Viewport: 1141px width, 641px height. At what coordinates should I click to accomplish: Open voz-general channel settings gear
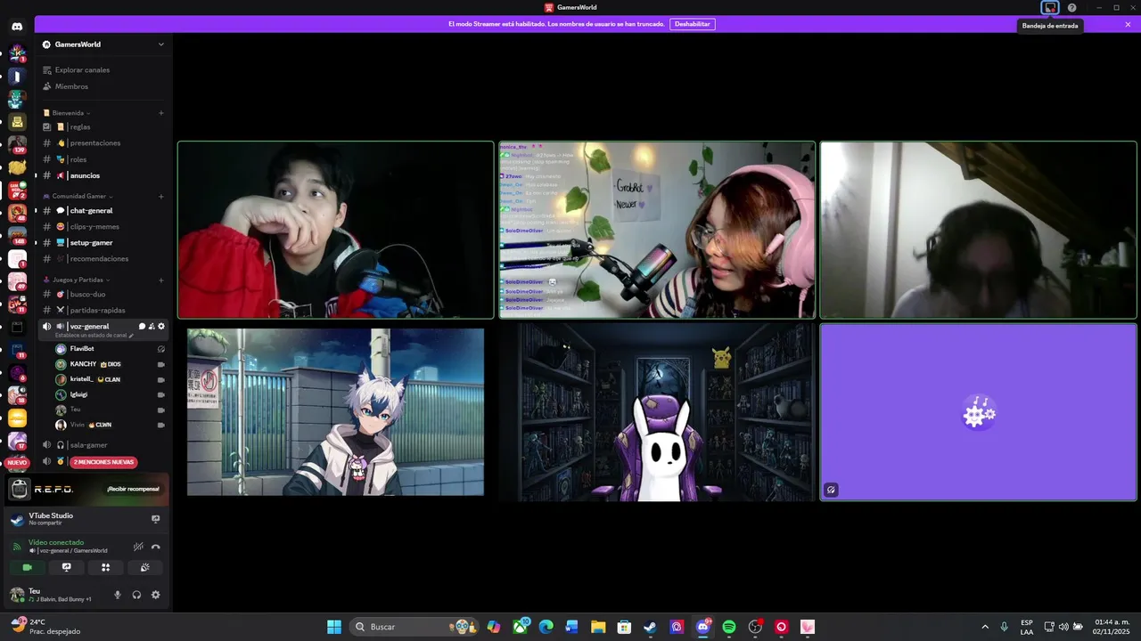(x=161, y=327)
